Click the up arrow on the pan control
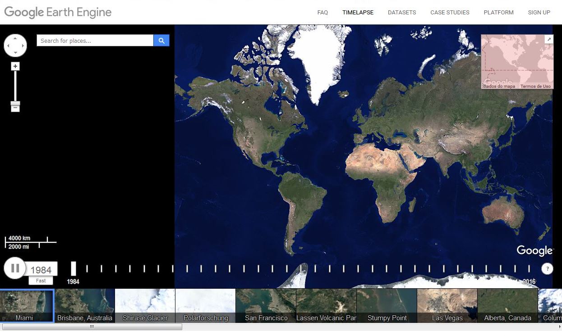The height and width of the screenshot is (336, 562). [x=15, y=37]
